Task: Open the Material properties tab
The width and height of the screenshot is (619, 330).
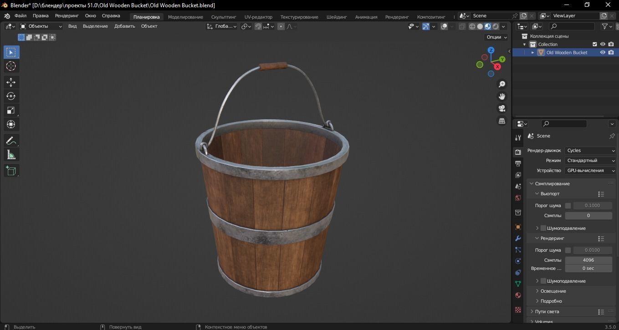Action: tap(518, 295)
